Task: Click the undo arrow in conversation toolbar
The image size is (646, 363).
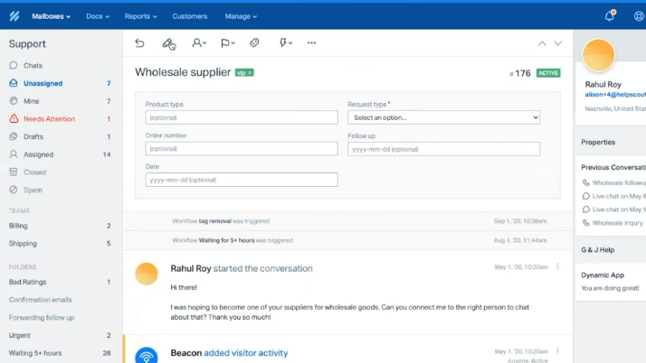Action: click(139, 42)
